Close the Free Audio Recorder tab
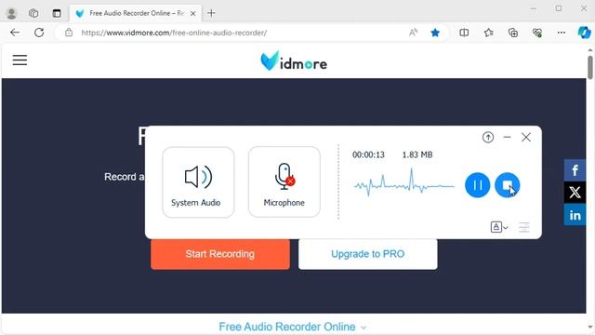 192,14
